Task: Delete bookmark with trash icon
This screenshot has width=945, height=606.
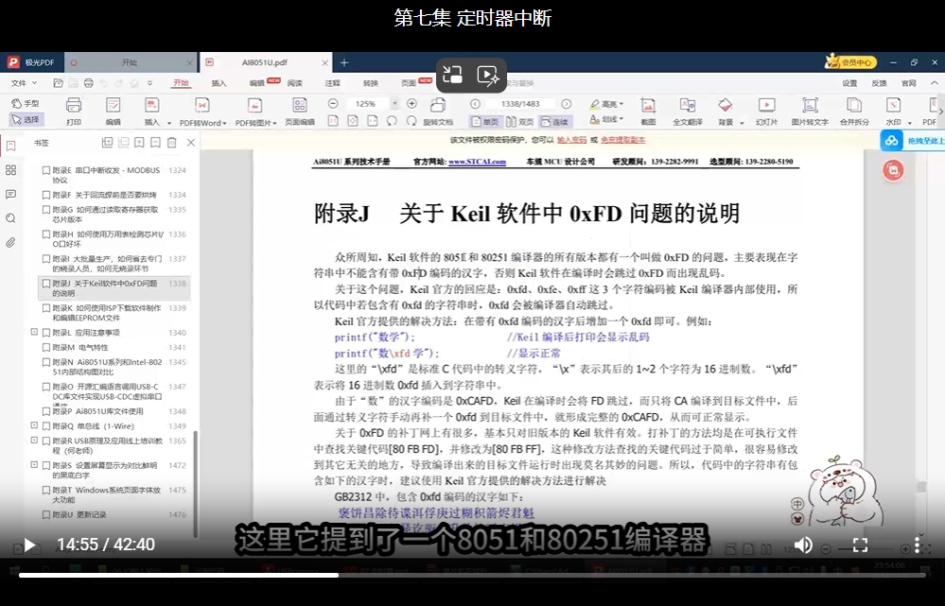Action: click(x=172, y=143)
